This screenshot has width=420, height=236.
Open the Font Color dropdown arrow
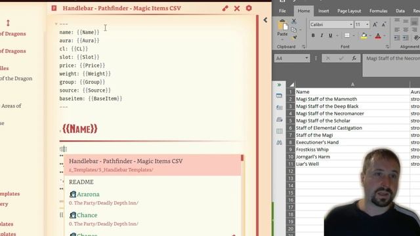(385, 35)
